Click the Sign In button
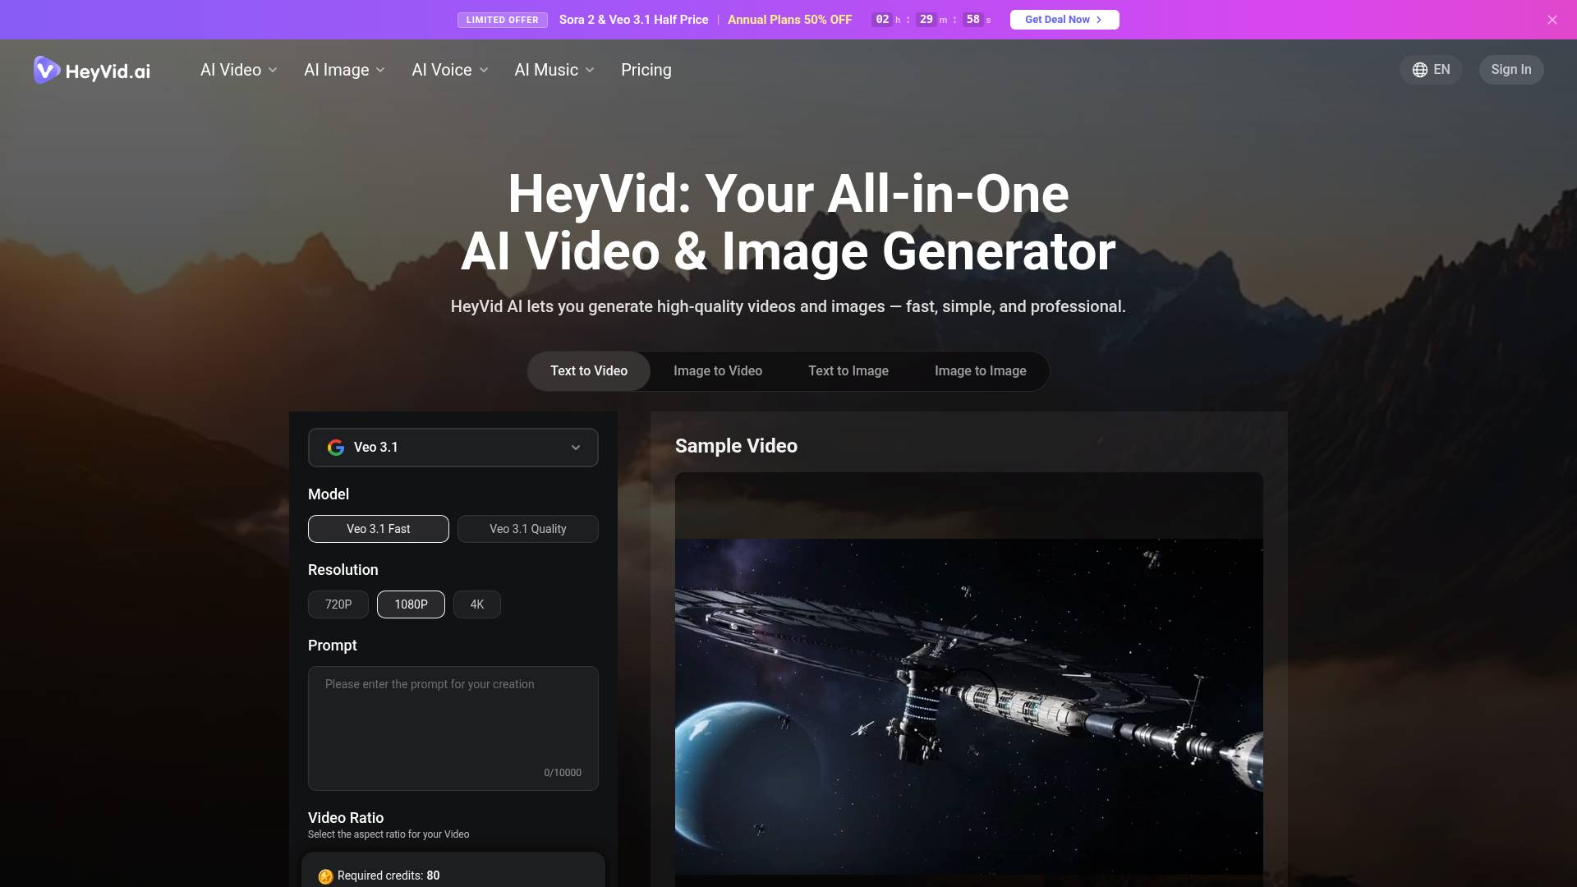1577x887 pixels. pos(1511,70)
